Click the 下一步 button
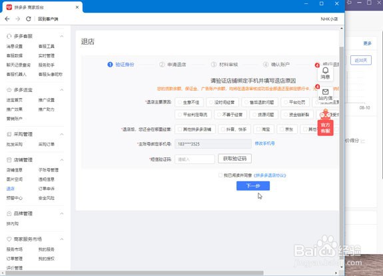This screenshot has width=383, height=276. click(x=253, y=186)
